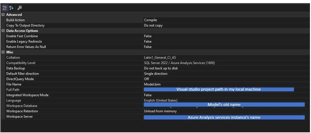This screenshot has height=133, width=311.
Task: Collapse the Advanced section
Action: point(3,15)
